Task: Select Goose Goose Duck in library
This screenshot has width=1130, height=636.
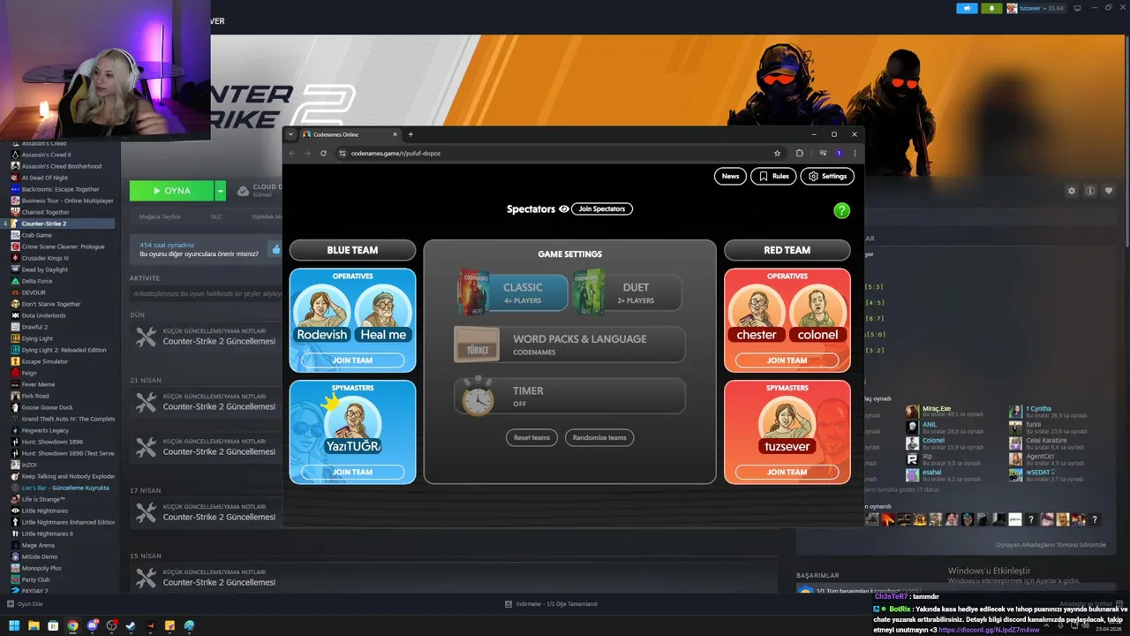Action: (x=47, y=407)
